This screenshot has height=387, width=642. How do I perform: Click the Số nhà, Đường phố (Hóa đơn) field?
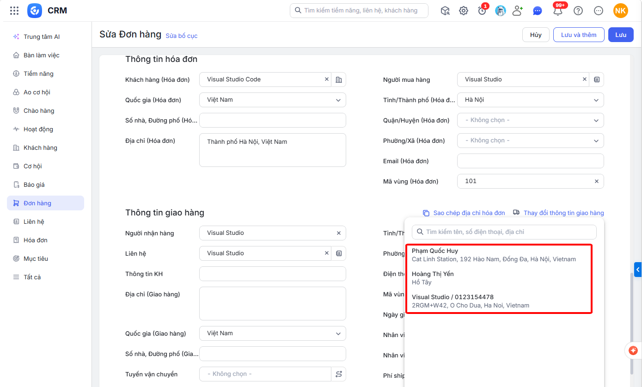[273, 120]
